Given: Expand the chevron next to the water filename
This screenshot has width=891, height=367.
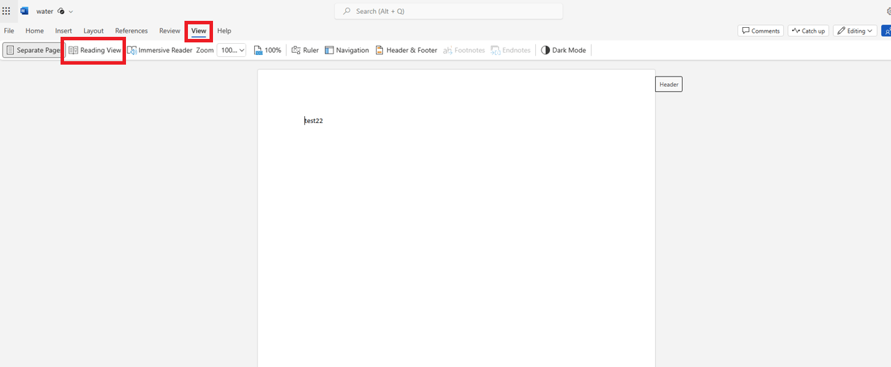Looking at the screenshot, I should 71,12.
